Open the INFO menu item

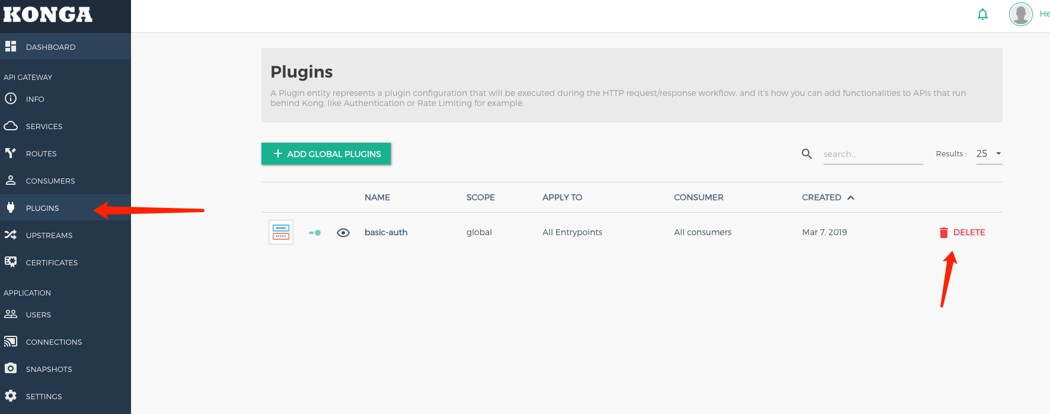click(65, 99)
